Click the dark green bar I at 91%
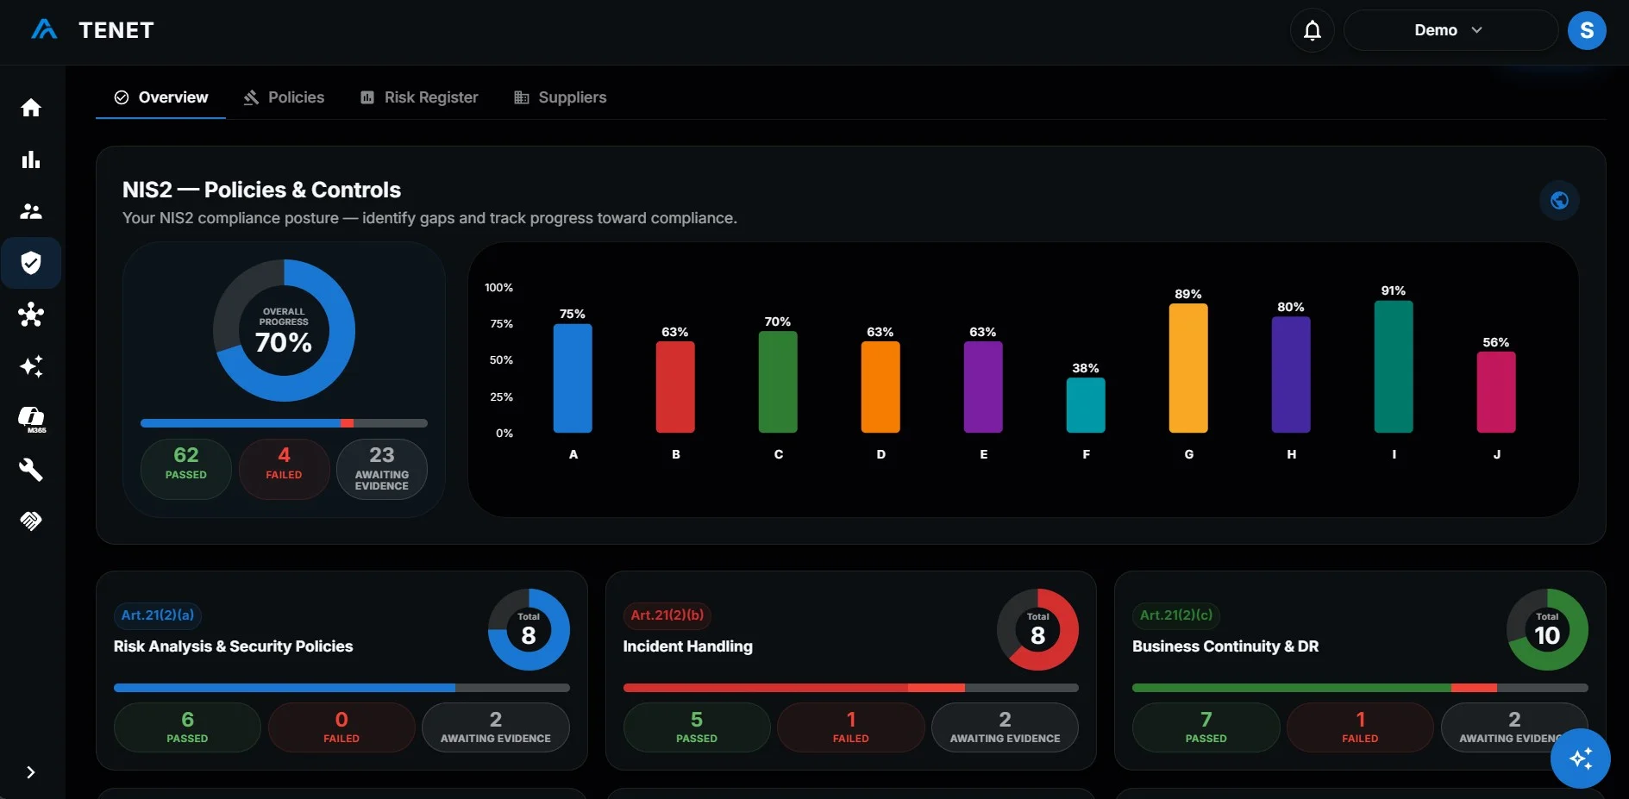This screenshot has width=1629, height=799. point(1394,366)
